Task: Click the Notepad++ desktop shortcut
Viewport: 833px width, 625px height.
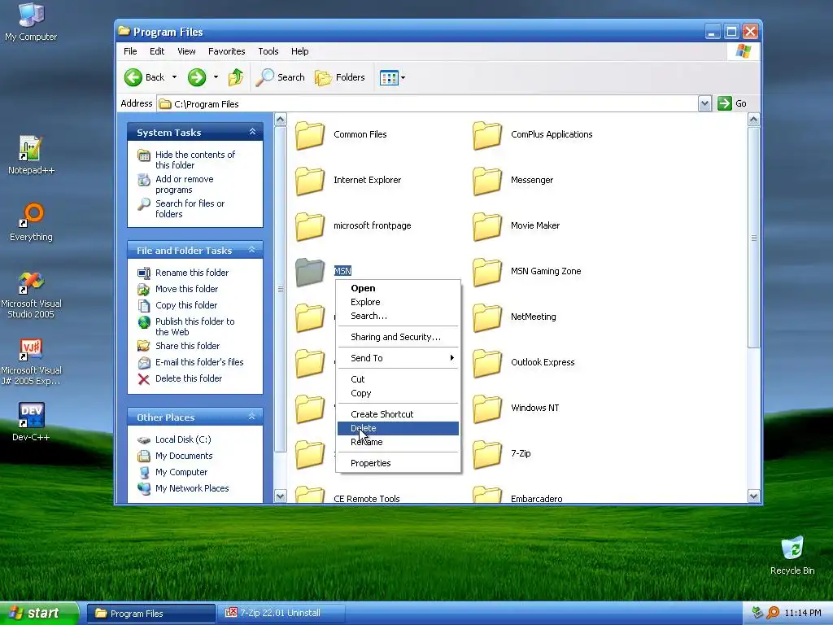Action: click(31, 155)
